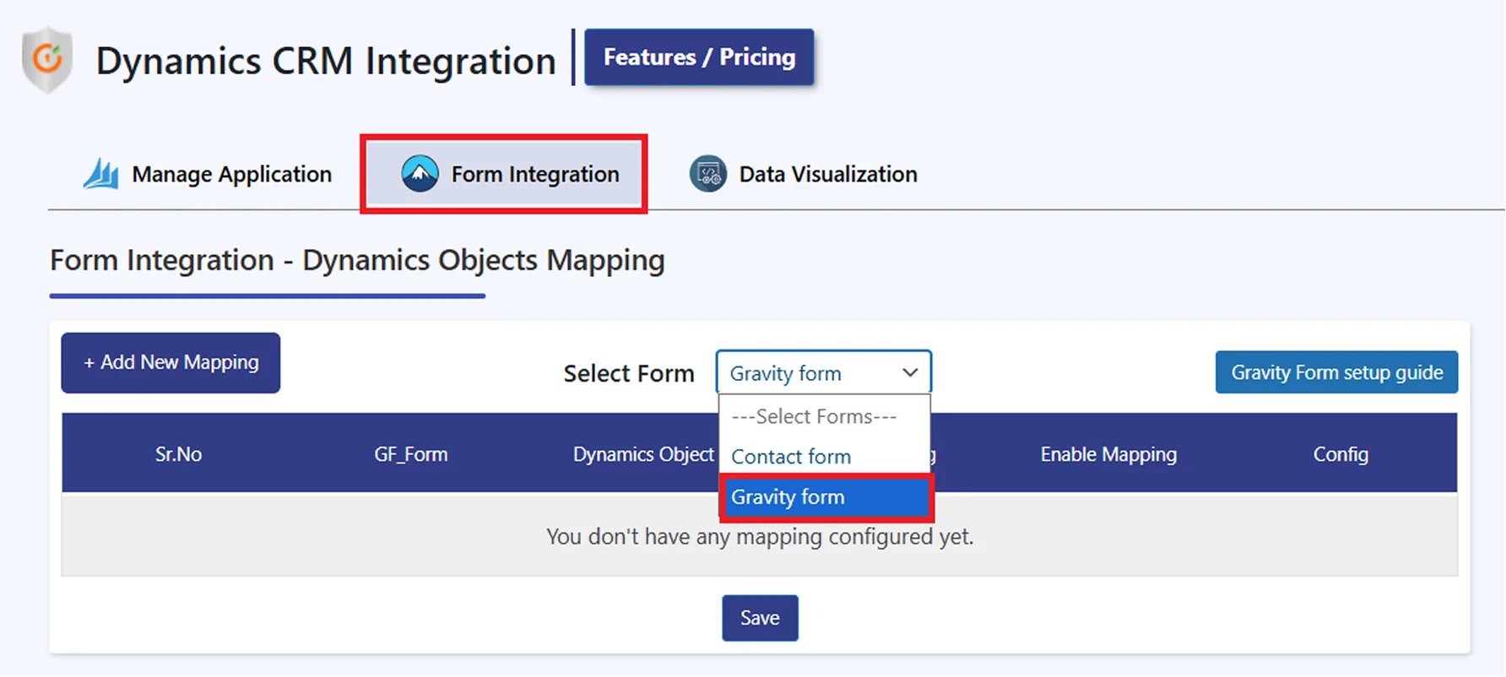Click the Sr.No column header

click(178, 454)
